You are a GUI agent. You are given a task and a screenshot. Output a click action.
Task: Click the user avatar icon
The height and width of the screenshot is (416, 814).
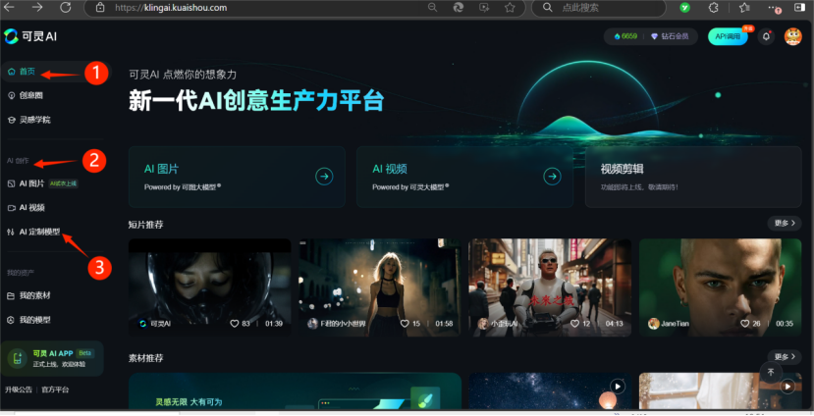pyautogui.click(x=792, y=36)
